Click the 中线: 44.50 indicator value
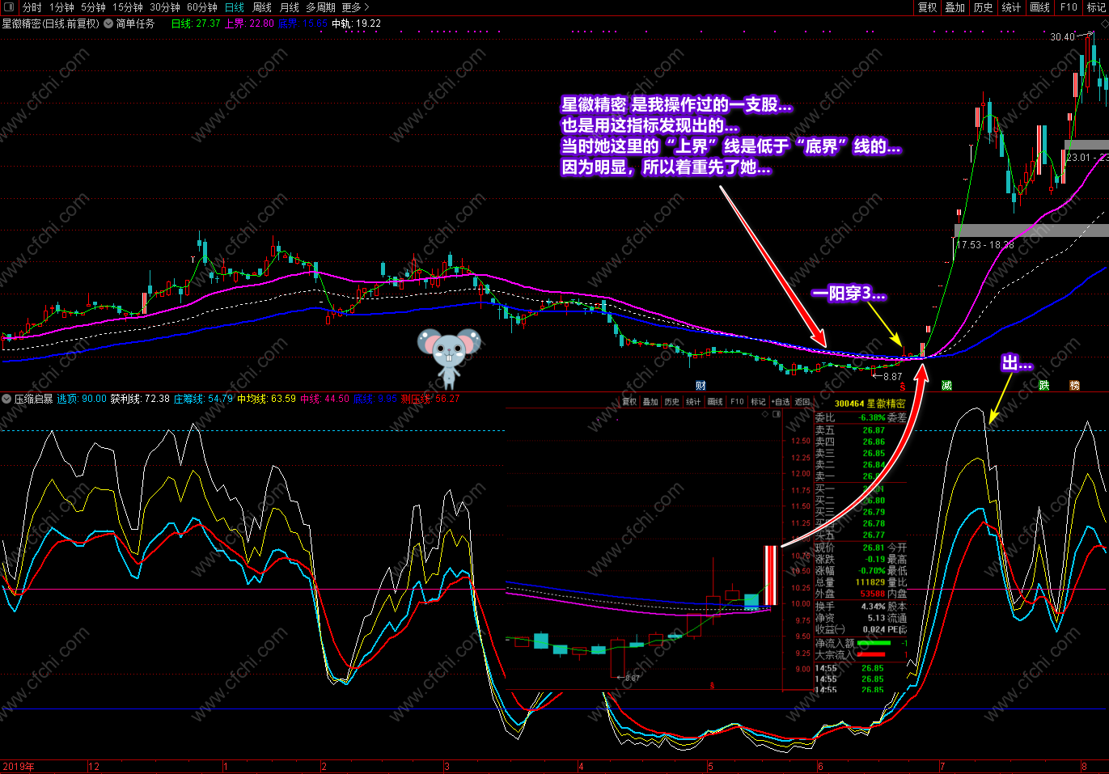This screenshot has width=1109, height=774. click(x=324, y=399)
